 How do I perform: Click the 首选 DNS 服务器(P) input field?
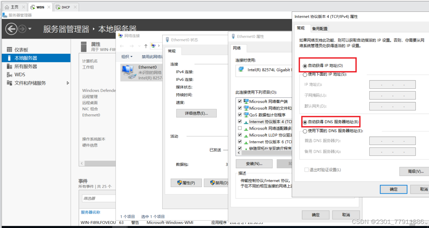point(392,141)
